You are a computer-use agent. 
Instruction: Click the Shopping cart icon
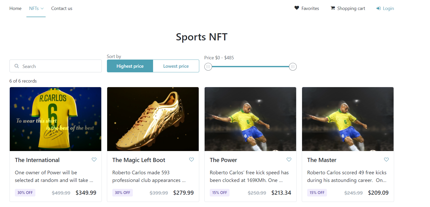[x=333, y=8]
